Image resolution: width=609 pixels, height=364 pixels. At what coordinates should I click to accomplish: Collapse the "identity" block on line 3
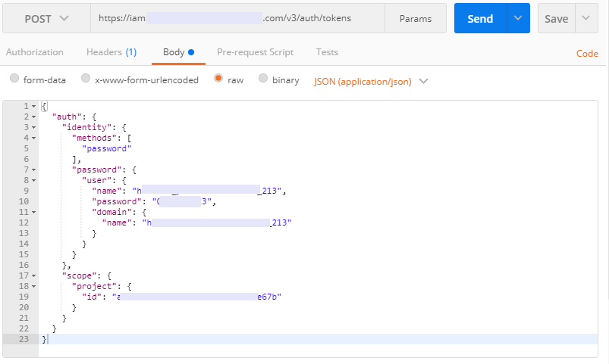point(34,128)
